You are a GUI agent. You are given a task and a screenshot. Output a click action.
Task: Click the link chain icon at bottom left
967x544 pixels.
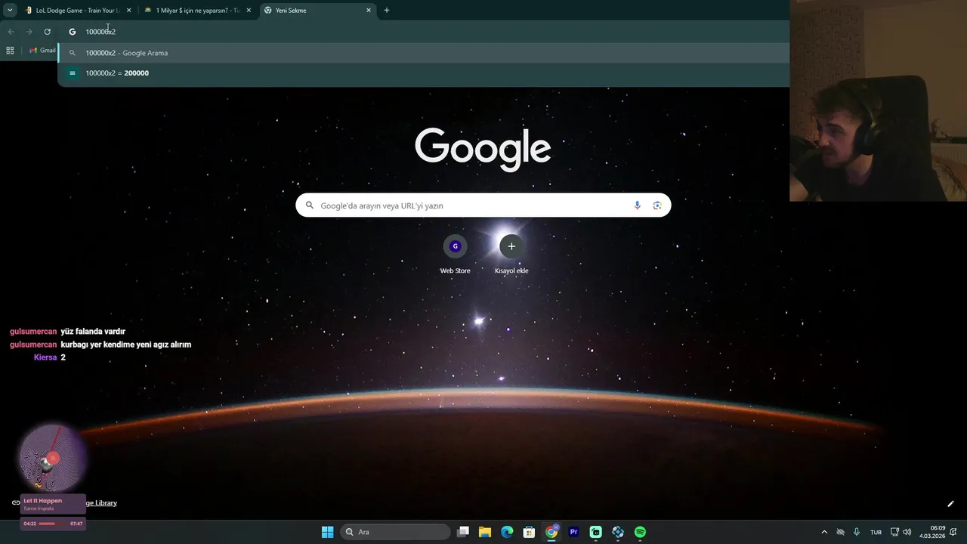tap(16, 502)
